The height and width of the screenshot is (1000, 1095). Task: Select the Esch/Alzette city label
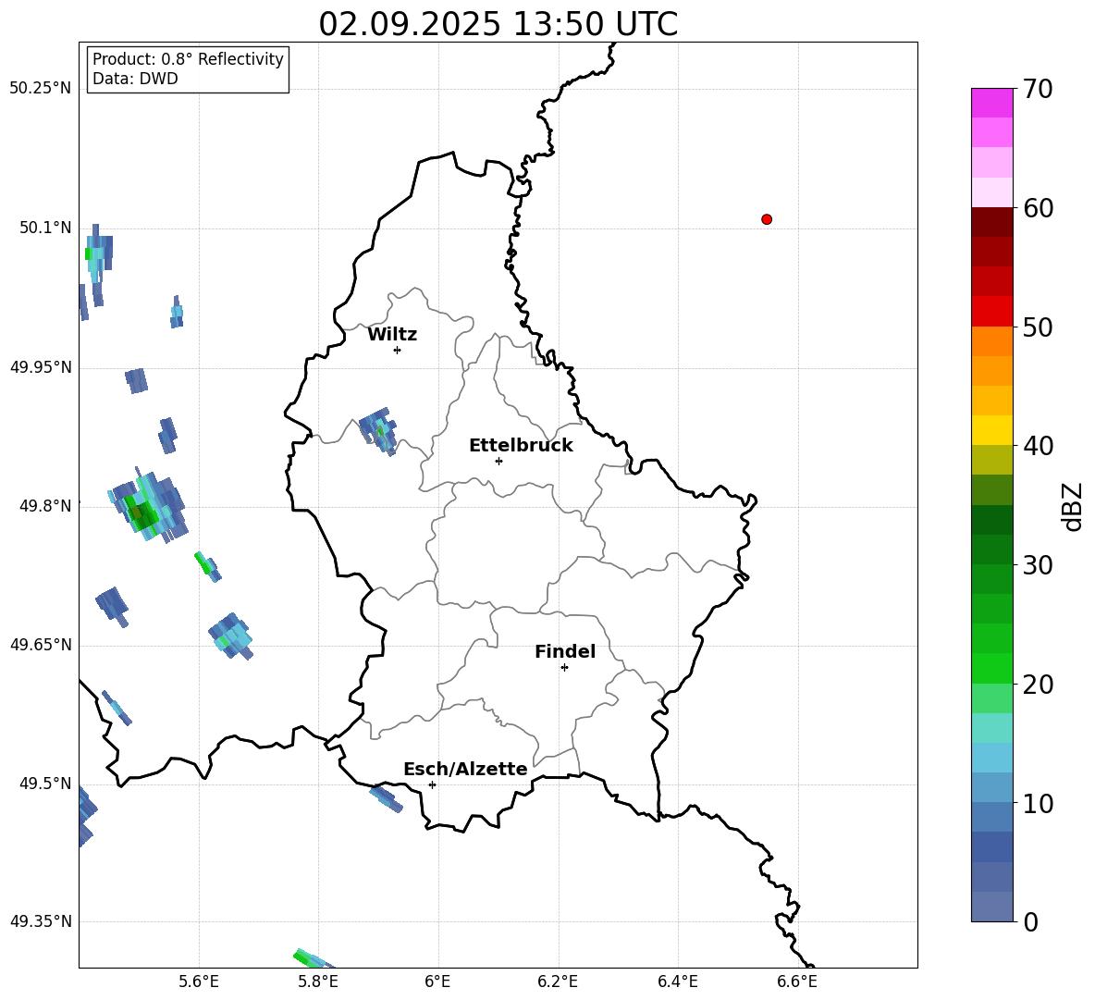point(465,769)
